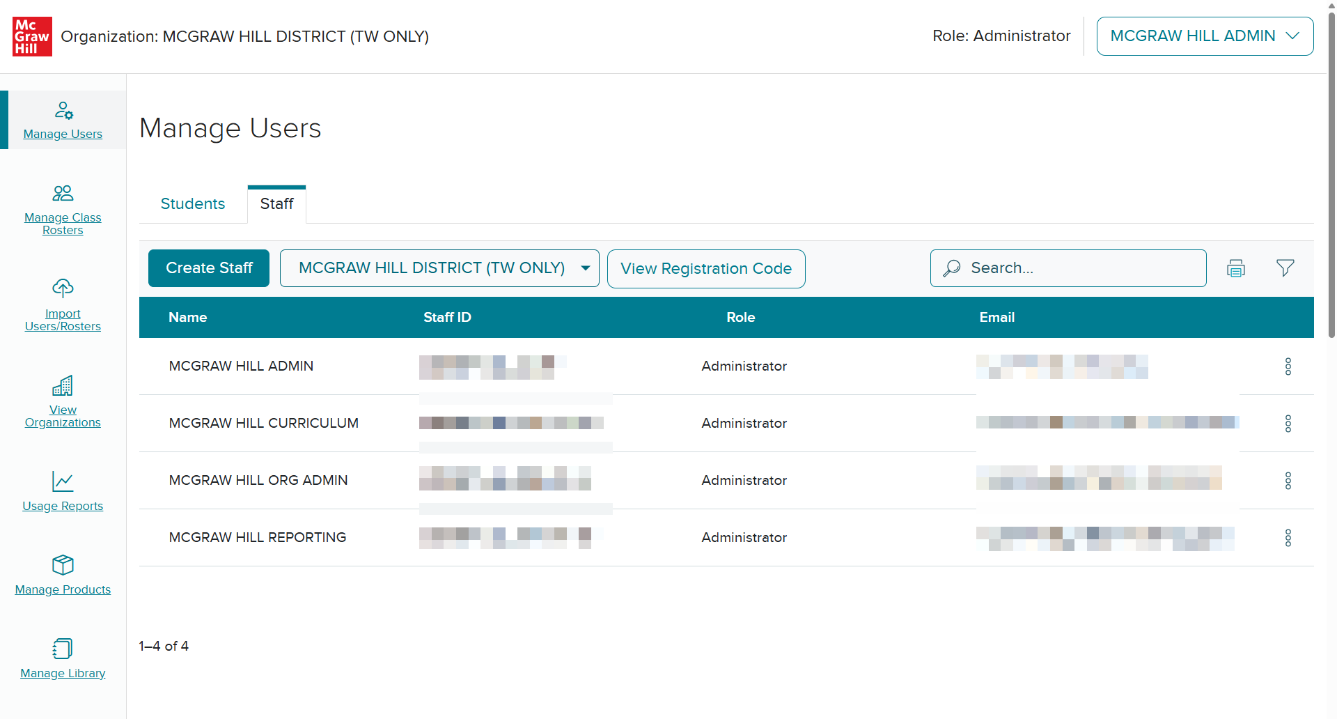
Task: Switch to the Students tab
Action: coord(193,204)
